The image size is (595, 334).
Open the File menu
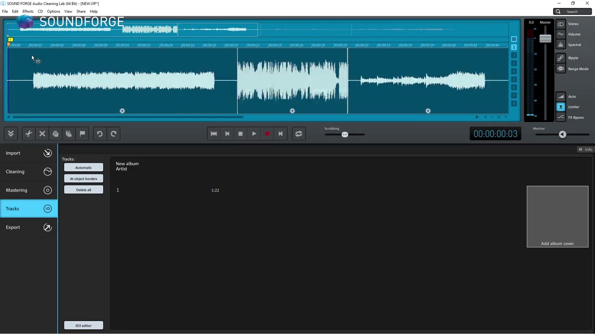click(x=5, y=11)
